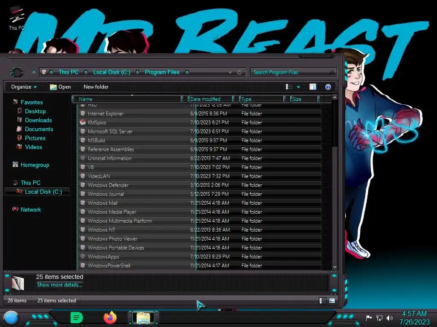Select Homegroup in navigation pane
Screen dimensions: 437x327
coord(35,165)
